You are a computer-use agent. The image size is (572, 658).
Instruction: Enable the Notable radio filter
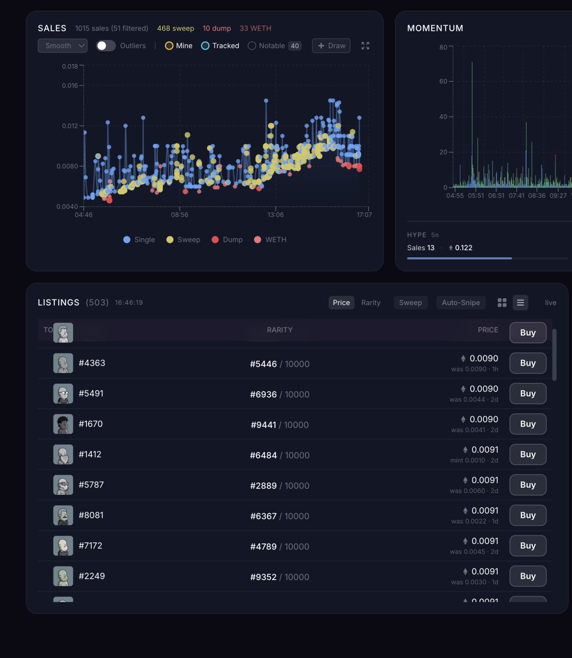coord(266,46)
